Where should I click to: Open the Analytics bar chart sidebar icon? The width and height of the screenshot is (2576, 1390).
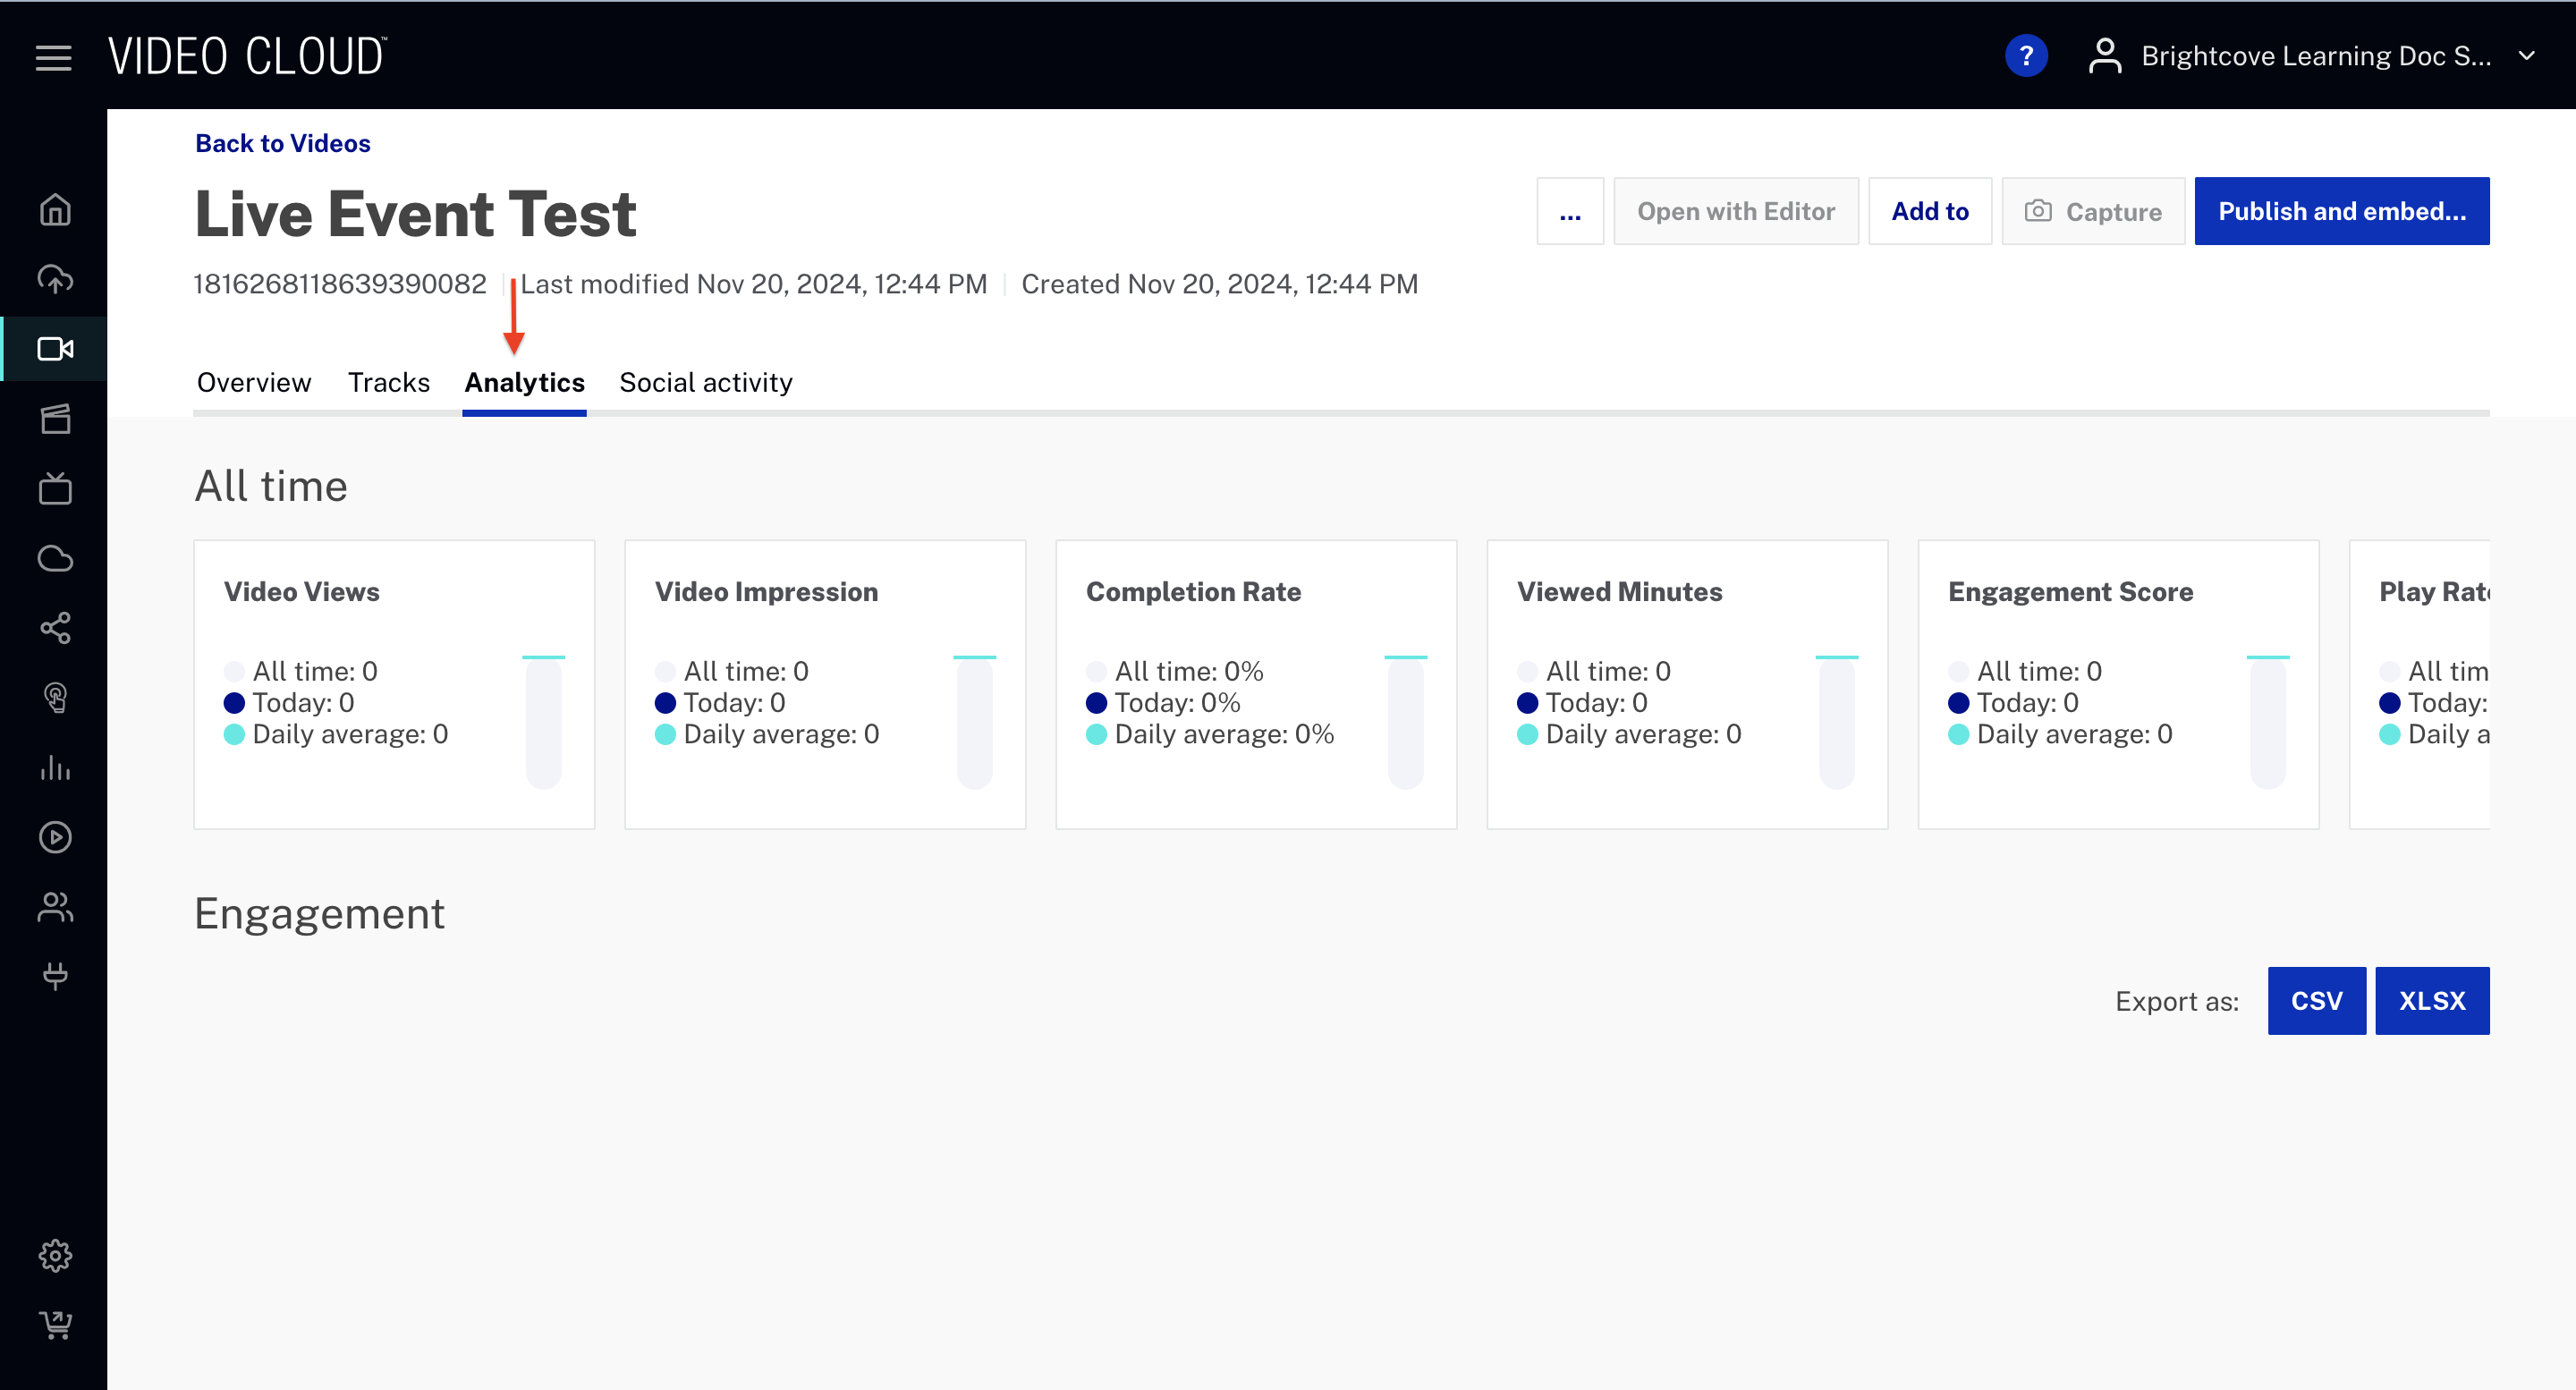[55, 768]
